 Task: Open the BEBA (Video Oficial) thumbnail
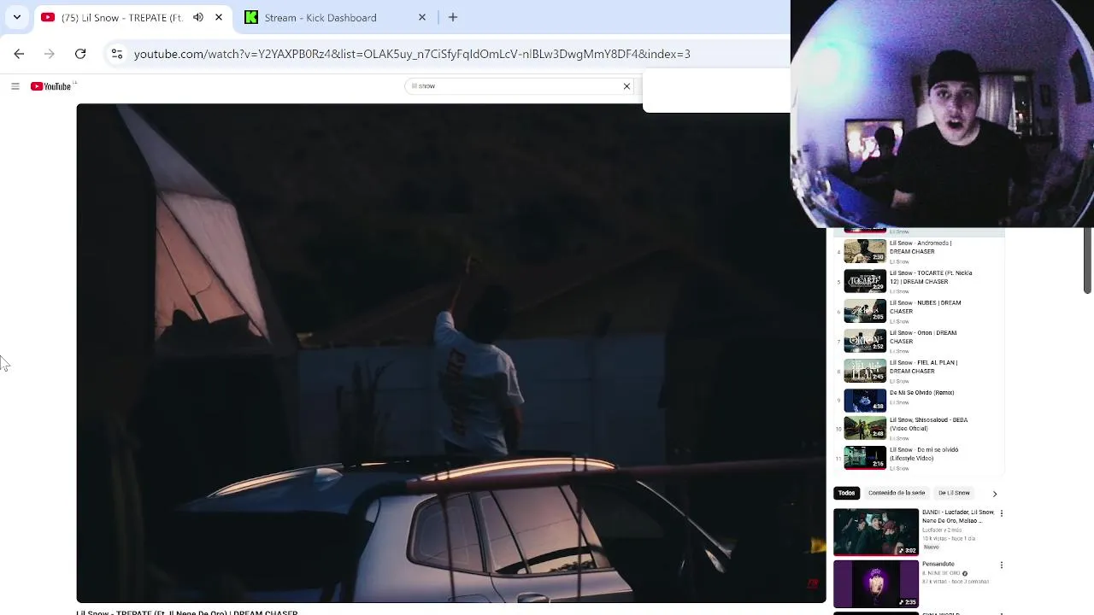(x=865, y=428)
